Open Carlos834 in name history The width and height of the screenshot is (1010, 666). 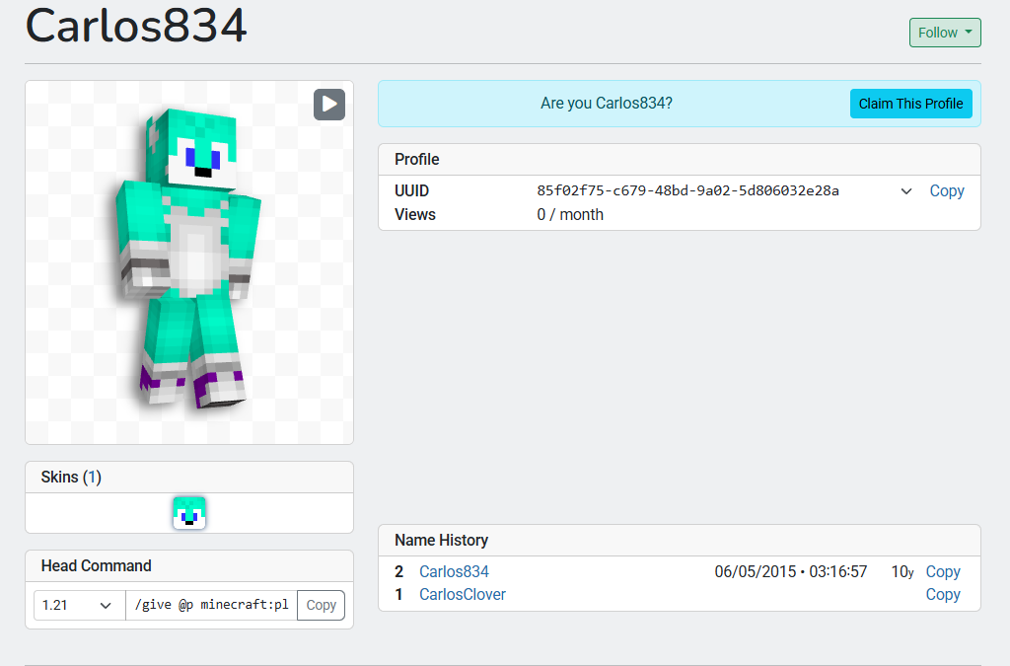pos(454,572)
